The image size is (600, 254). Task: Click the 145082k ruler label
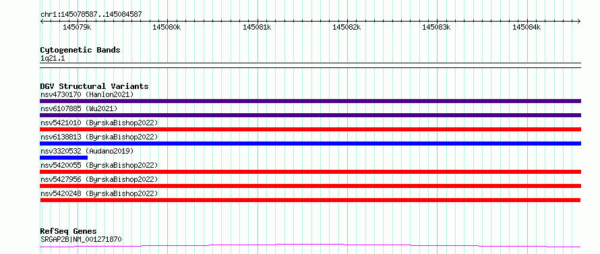tap(347, 27)
